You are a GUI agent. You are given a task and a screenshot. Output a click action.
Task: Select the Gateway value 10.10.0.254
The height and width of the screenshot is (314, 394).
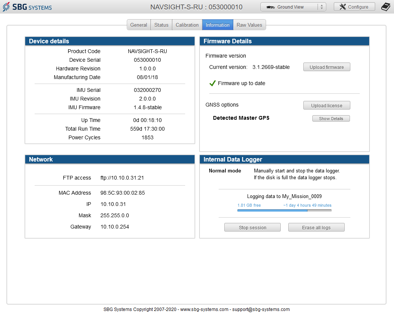pyautogui.click(x=114, y=227)
